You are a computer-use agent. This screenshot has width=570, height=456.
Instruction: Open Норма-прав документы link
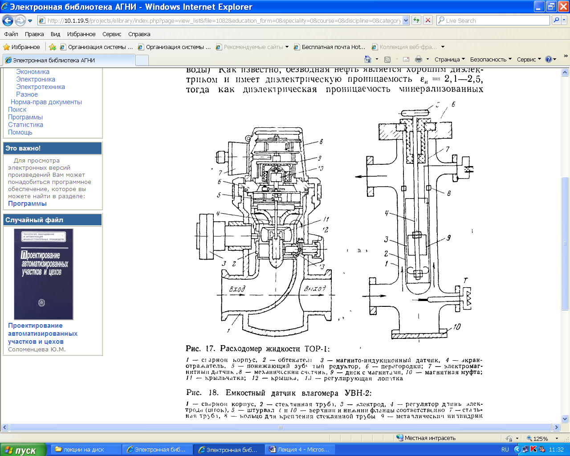(46, 102)
